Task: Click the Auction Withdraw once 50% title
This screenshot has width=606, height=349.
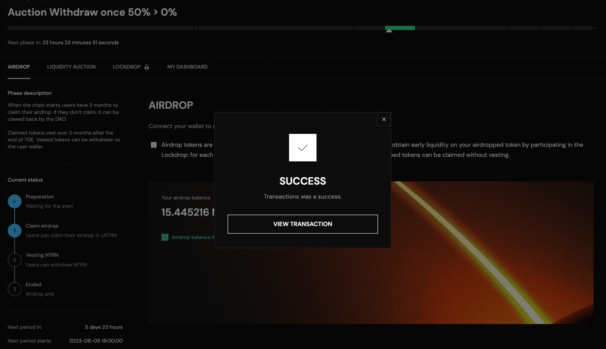Action: (92, 12)
